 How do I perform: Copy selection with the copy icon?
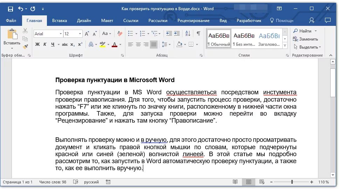coord(25,39)
